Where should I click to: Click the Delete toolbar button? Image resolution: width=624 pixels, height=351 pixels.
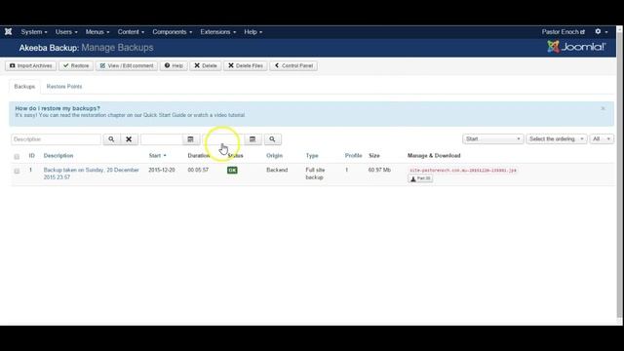(206, 65)
